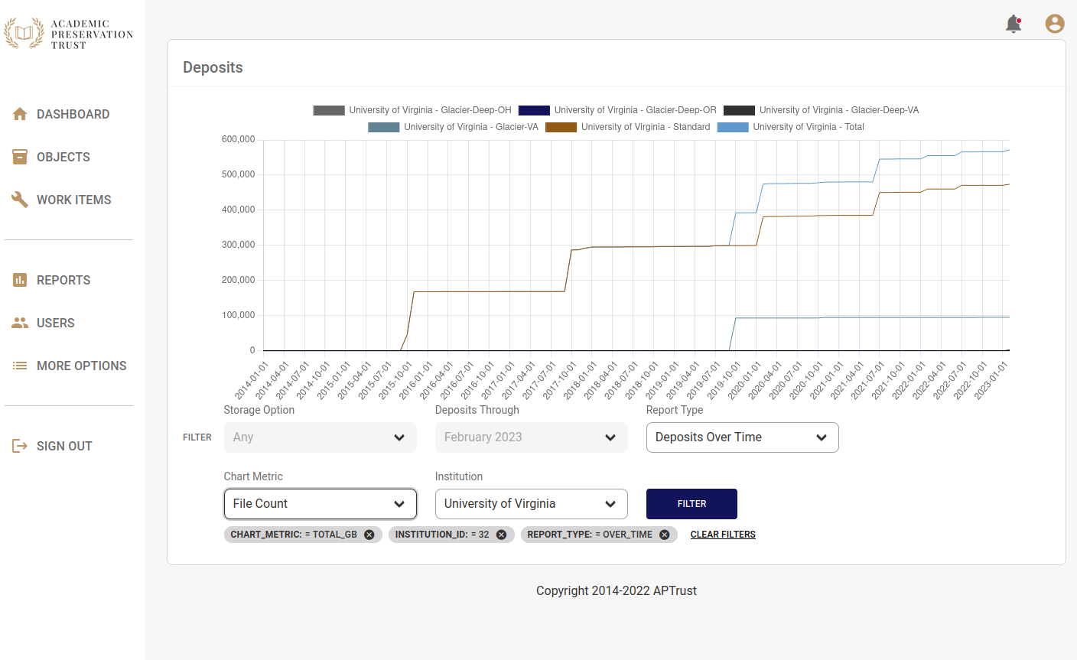
Task: Click the 'University of Virginia - Standard' legend label
Action: click(x=646, y=127)
